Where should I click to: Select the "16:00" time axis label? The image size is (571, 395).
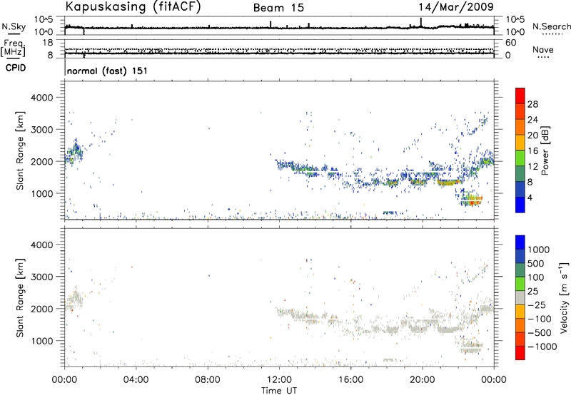[350, 380]
